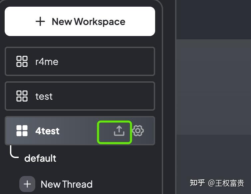Click the test workspace name text

coord(44,96)
